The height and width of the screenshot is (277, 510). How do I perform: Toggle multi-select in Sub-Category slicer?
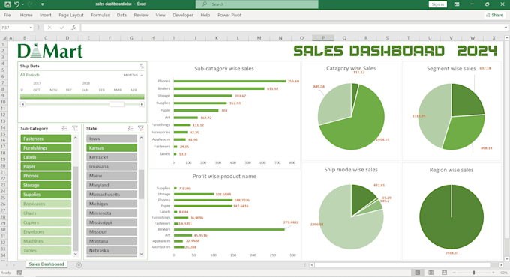coord(64,128)
